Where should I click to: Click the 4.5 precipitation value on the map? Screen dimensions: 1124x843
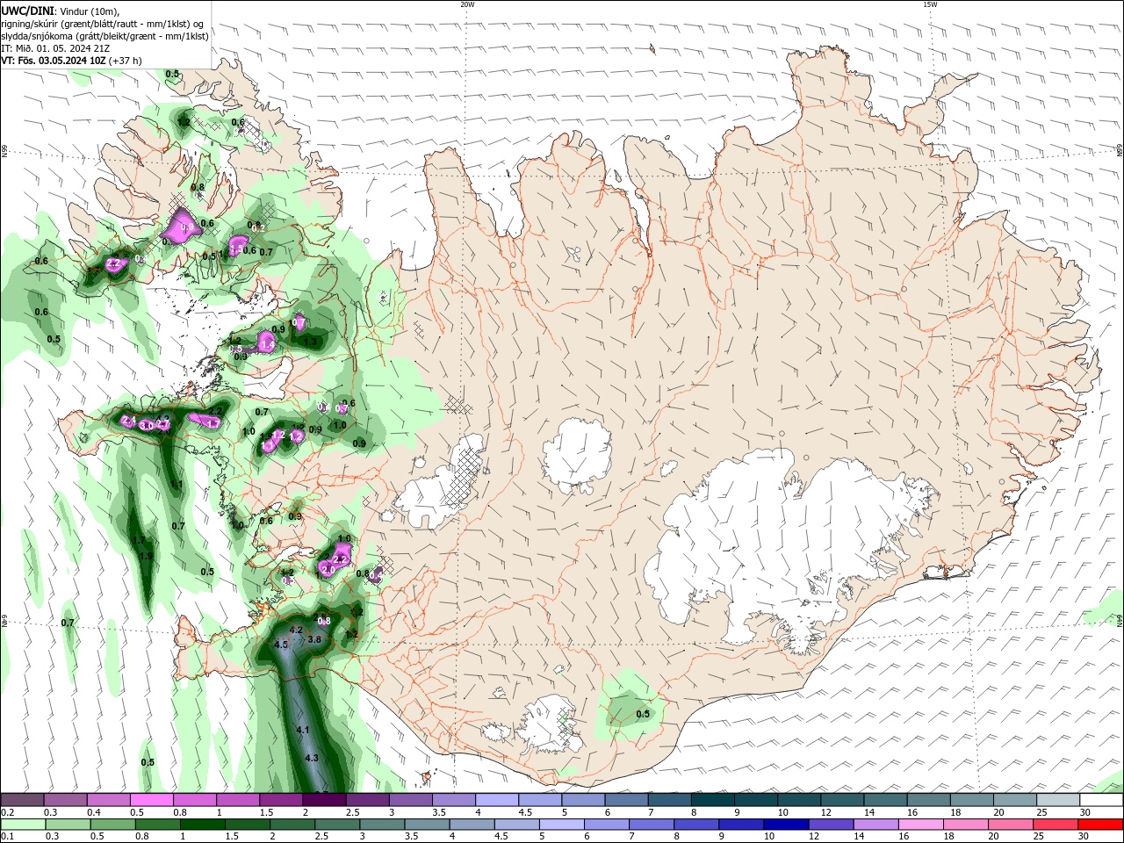pos(281,645)
